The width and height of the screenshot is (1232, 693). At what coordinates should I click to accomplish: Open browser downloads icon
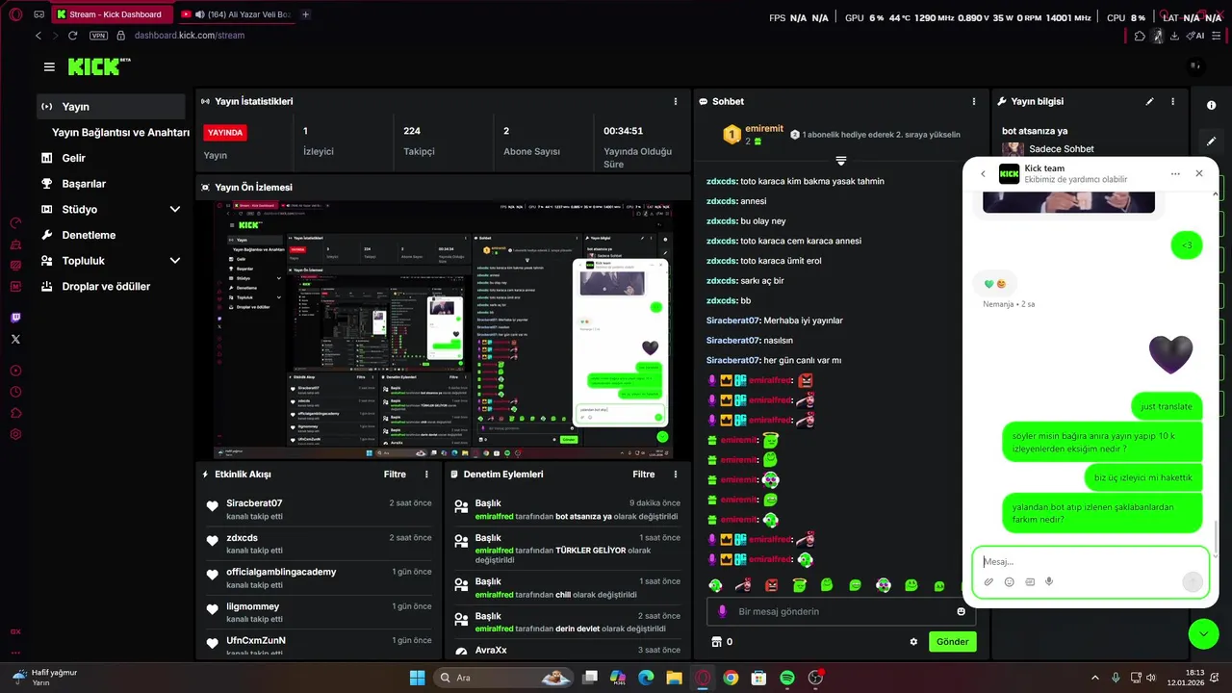[1174, 36]
